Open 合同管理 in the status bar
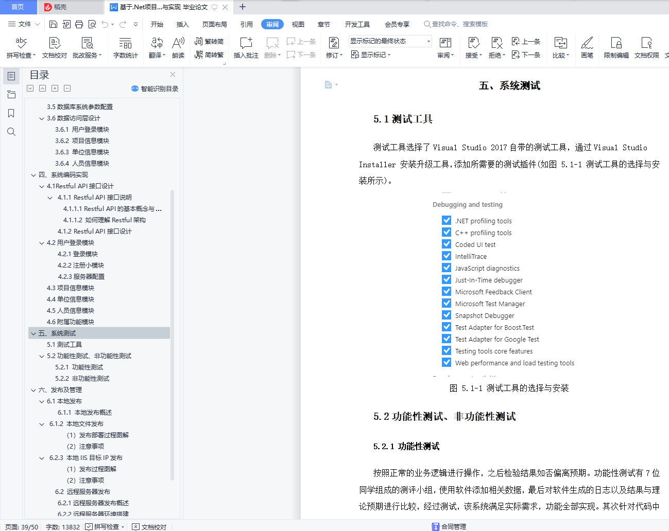Viewport: 669px width, 531px height. pyautogui.click(x=449, y=527)
